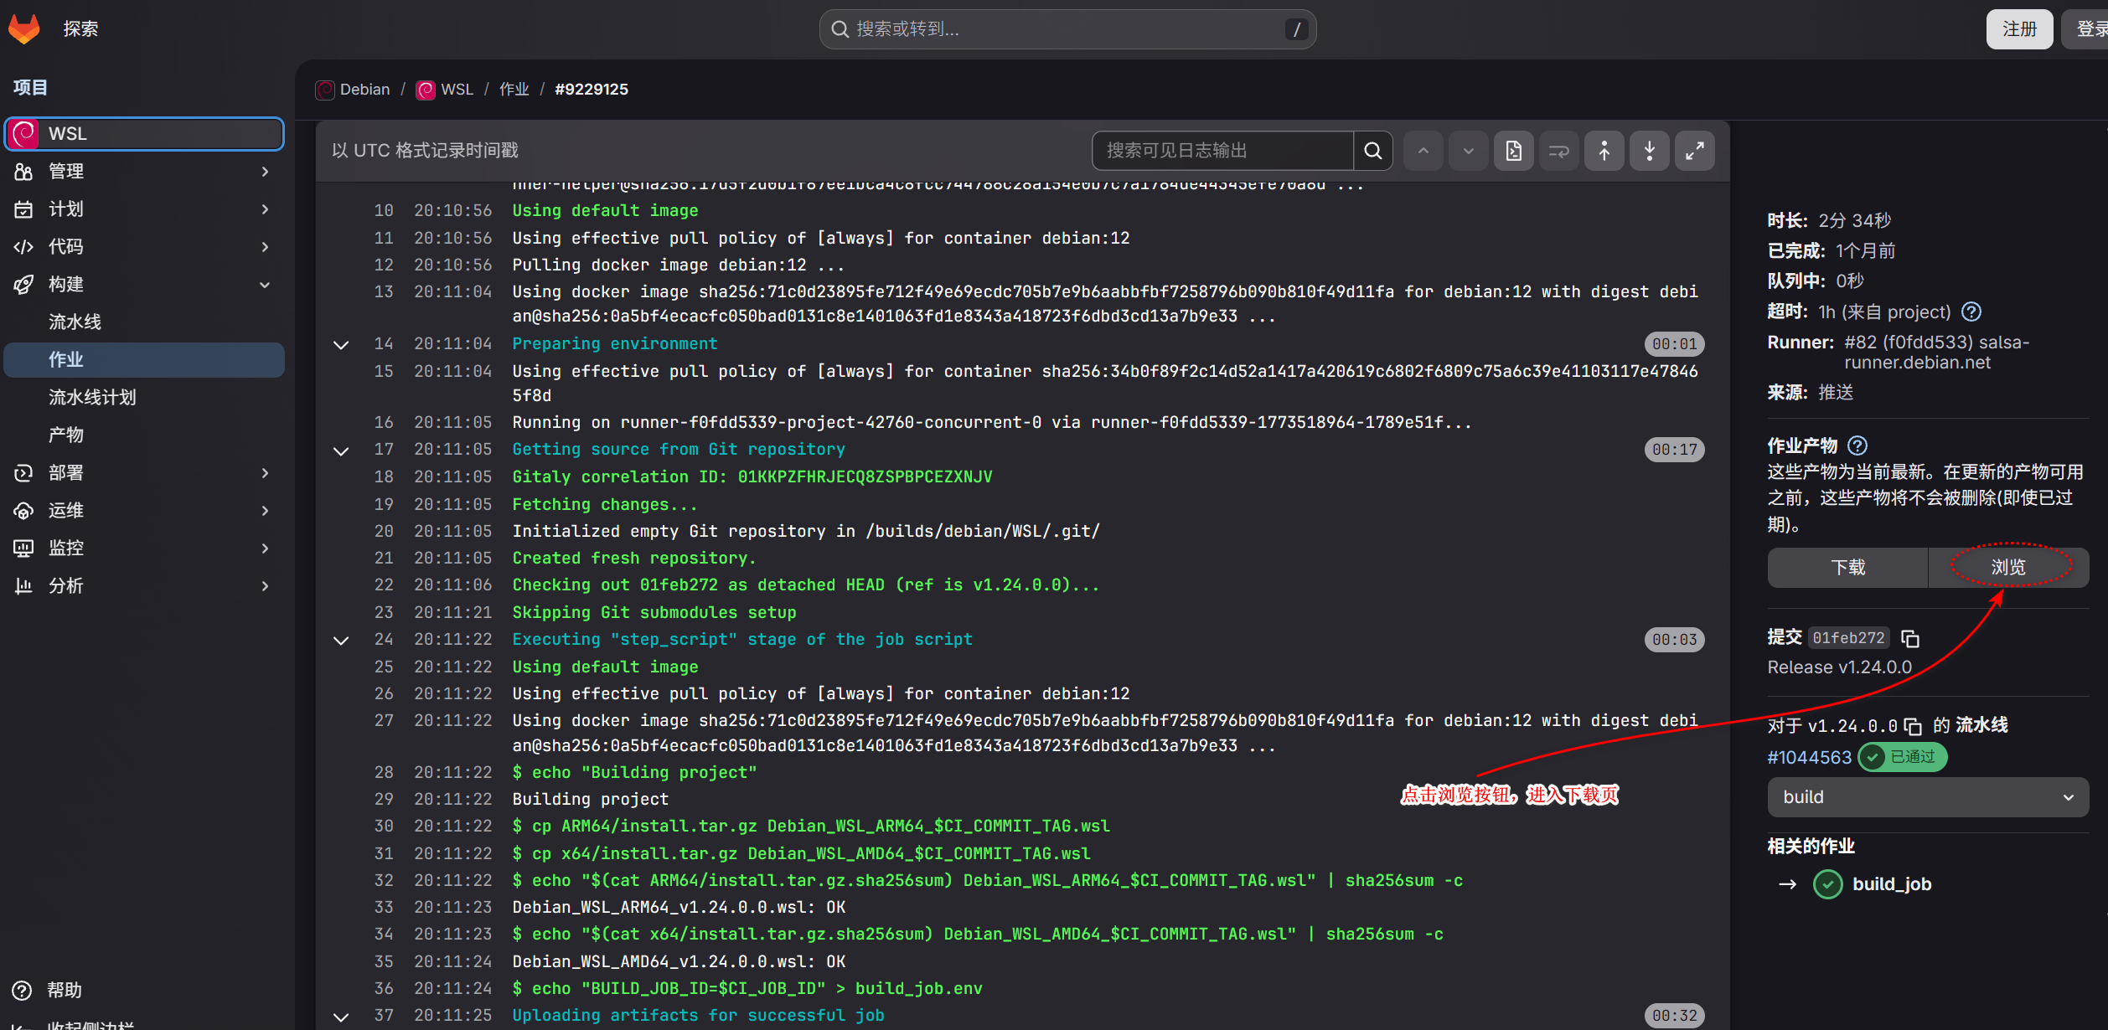The width and height of the screenshot is (2108, 1030).
Task: Collapse Getting source from Git repository section
Action: point(341,451)
